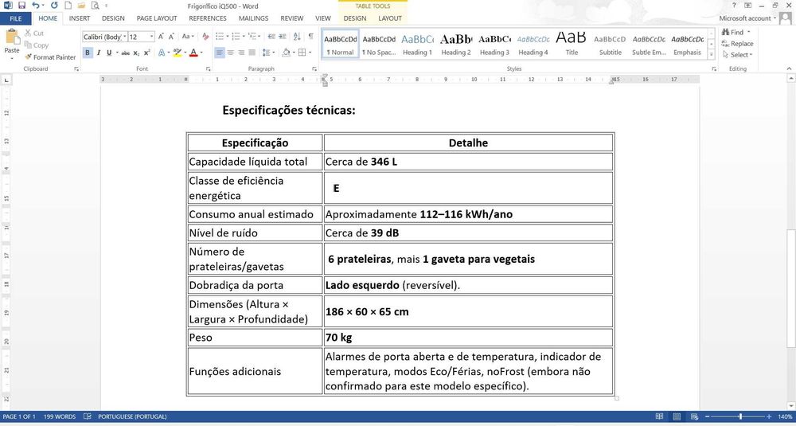Image resolution: width=796 pixels, height=426 pixels.
Task: Decrease font size with Shrink Font
Action: [172, 37]
